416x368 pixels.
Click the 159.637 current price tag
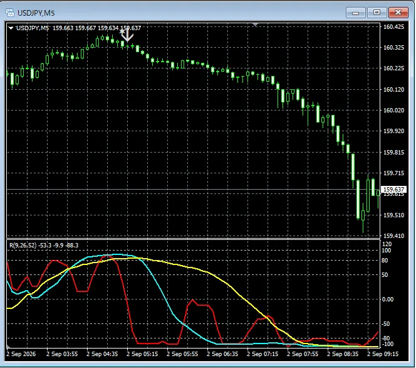coord(393,189)
